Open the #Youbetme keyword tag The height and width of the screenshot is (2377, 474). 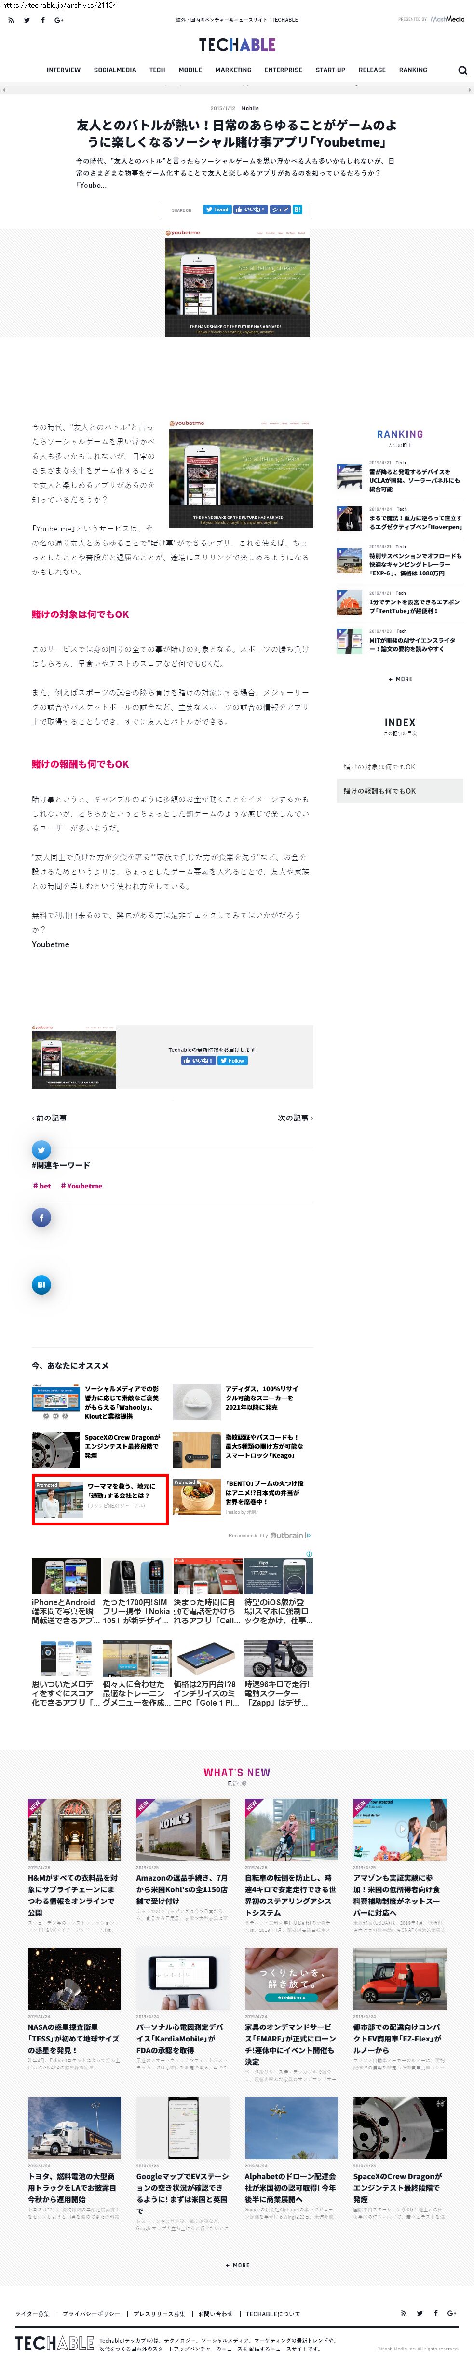[81, 1186]
